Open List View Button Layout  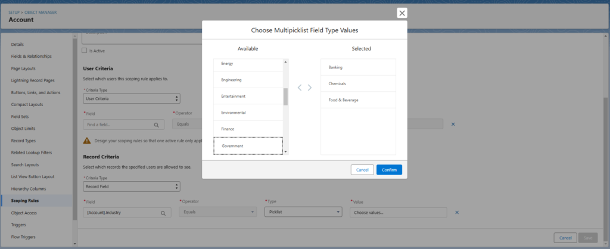[x=33, y=177]
